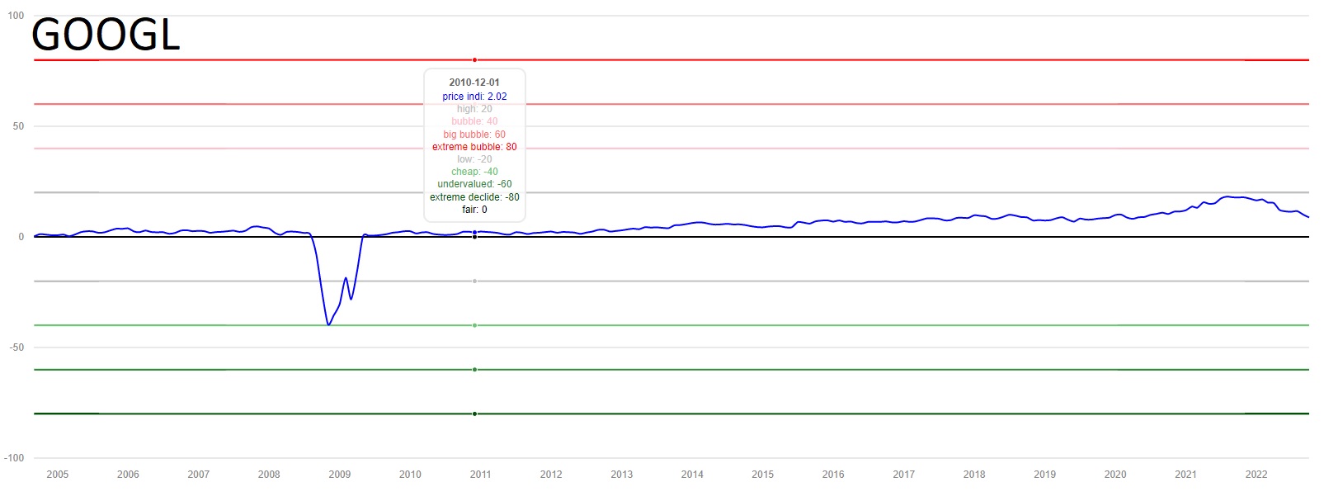Click the 2005 x-axis label
Image resolution: width=1324 pixels, height=501 pixels.
[x=58, y=475]
